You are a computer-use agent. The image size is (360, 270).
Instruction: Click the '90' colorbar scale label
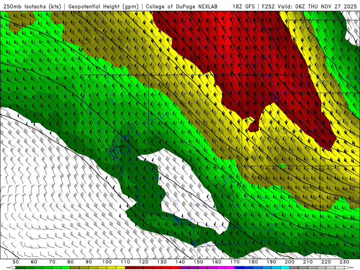pyautogui.click(x=89, y=262)
